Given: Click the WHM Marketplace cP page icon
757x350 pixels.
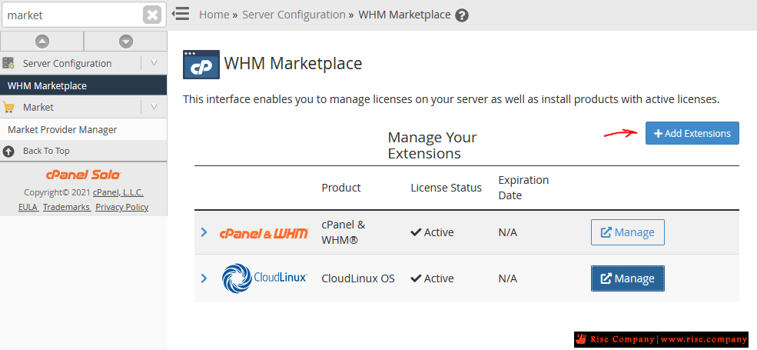Looking at the screenshot, I should (201, 65).
